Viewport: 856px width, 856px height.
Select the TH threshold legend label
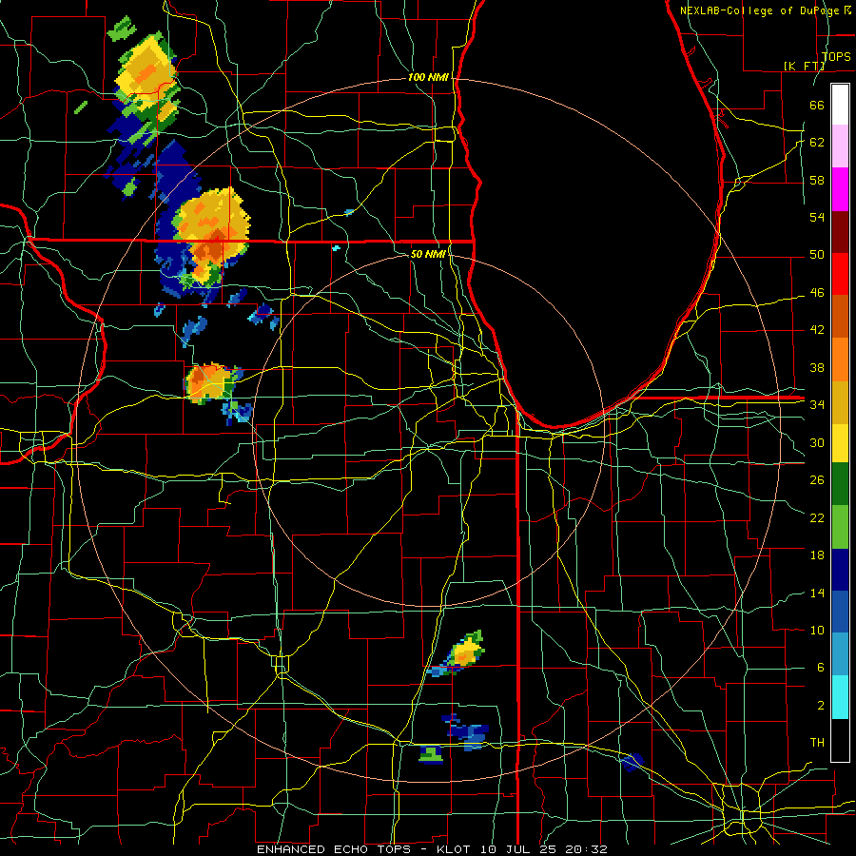click(x=817, y=742)
